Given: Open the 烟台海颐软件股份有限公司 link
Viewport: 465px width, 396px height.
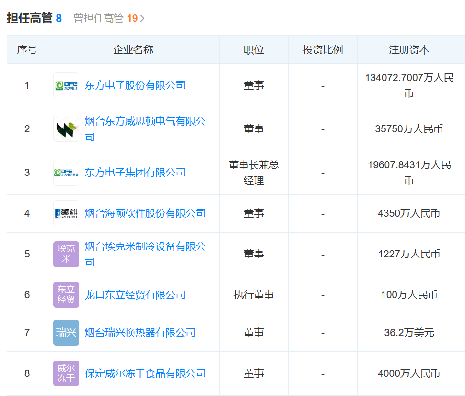Looking at the screenshot, I should 145,213.
